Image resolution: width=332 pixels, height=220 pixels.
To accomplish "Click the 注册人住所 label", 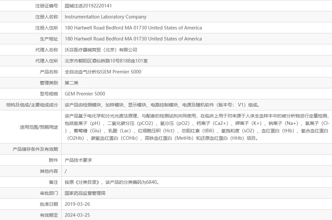I will [x=47, y=28].
